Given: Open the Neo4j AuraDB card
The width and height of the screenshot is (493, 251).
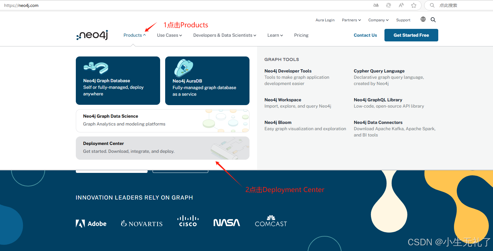Looking at the screenshot, I should [207, 81].
